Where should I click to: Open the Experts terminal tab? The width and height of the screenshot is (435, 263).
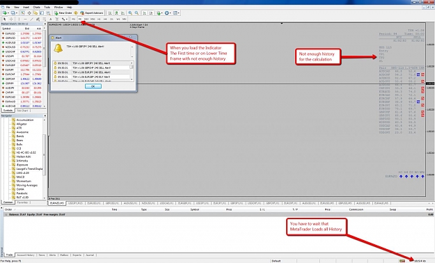(x=77, y=255)
